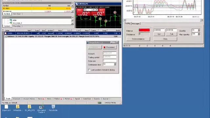Click the MegaClicker title bar icon

click(x=88, y=42)
